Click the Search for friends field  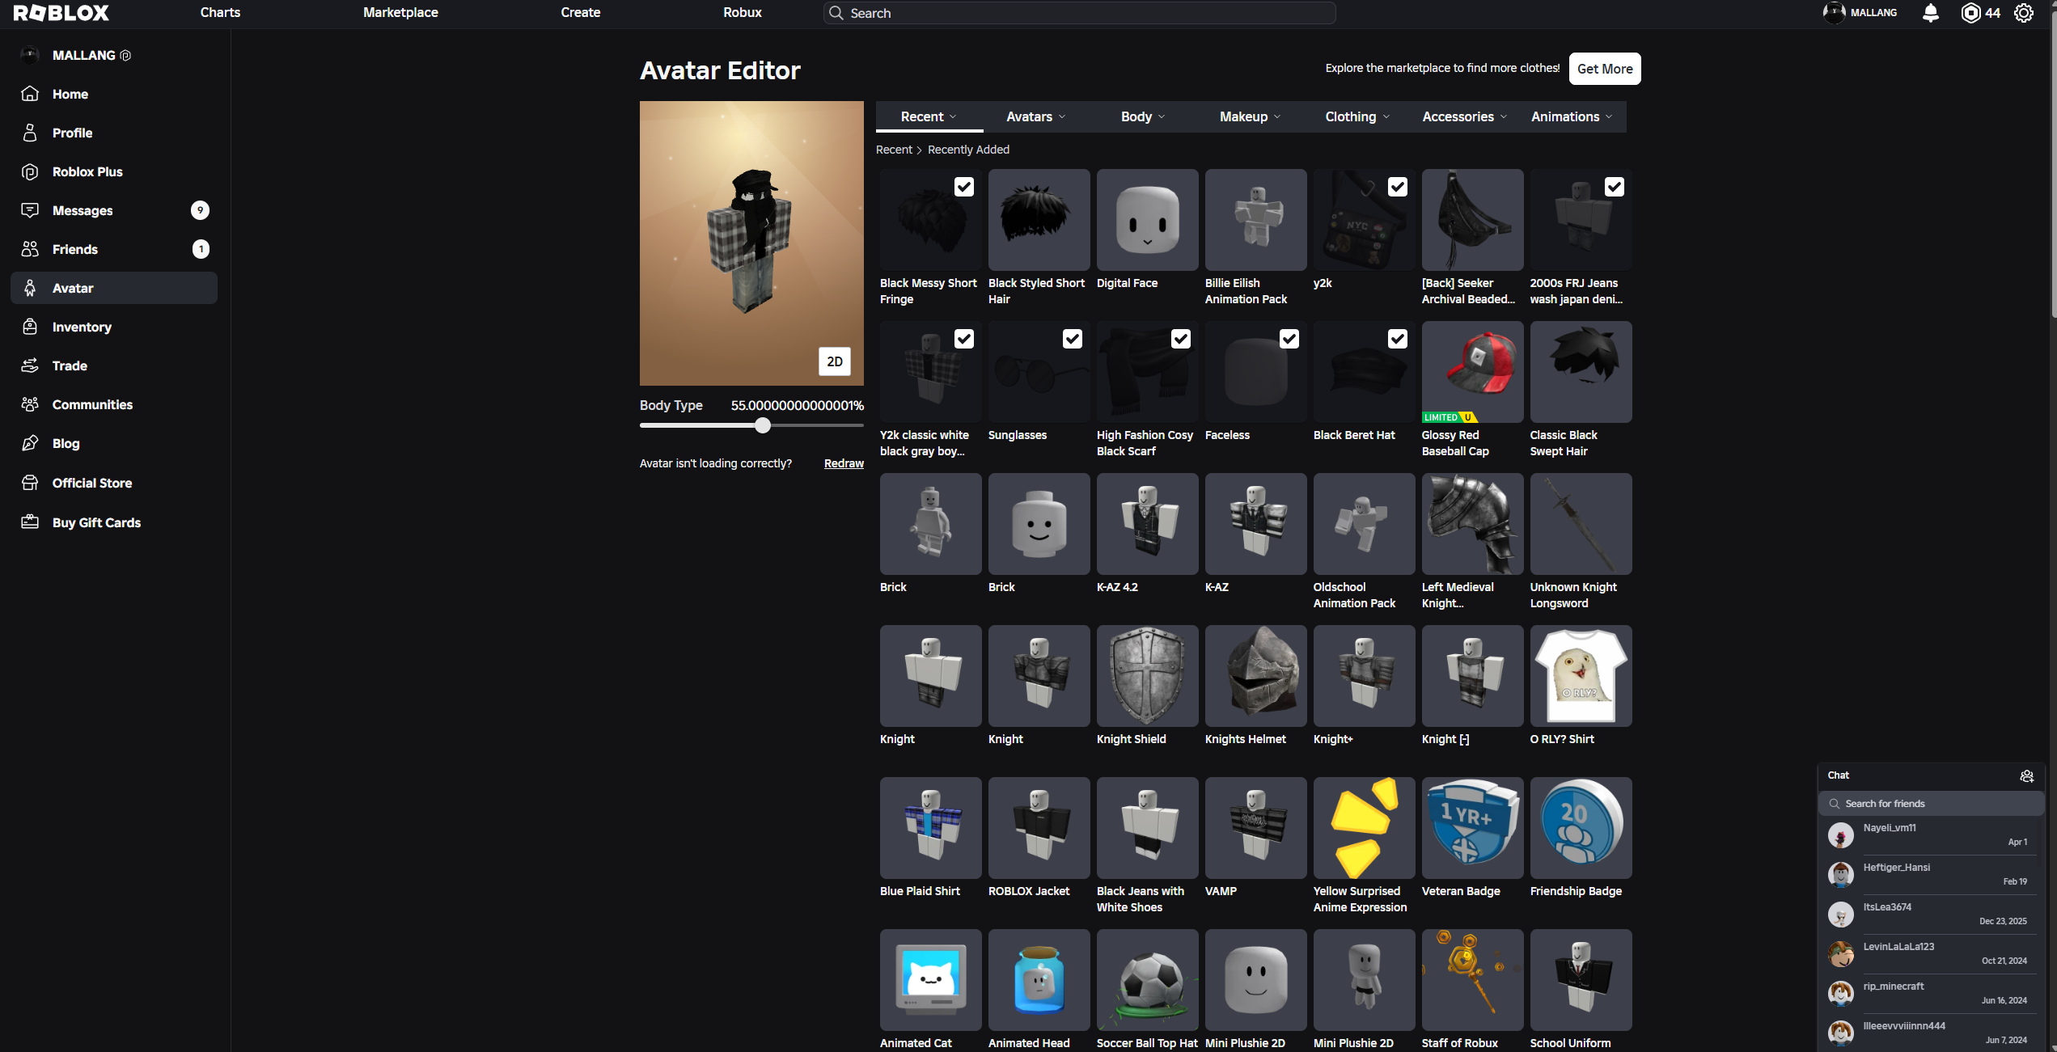tap(1932, 803)
